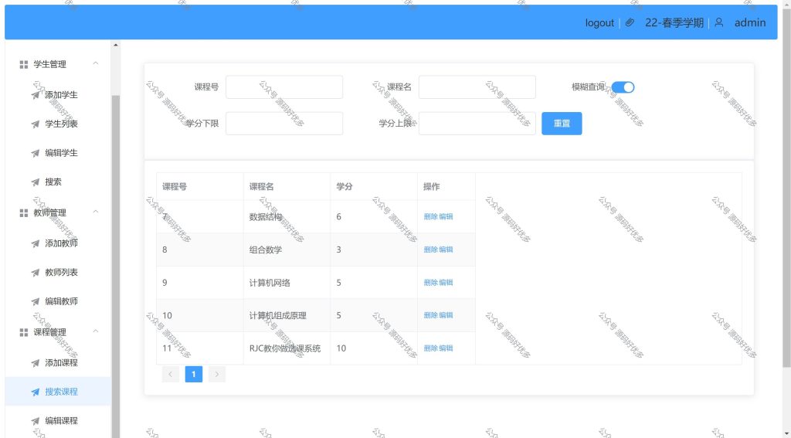Click the blue 重置 reset button
Screen dimensions: 791x438
(x=562, y=124)
